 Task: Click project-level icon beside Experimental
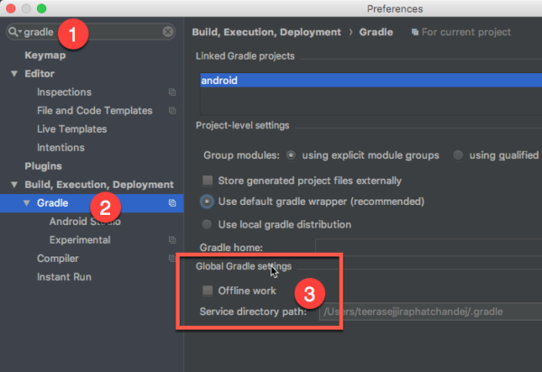[173, 240]
